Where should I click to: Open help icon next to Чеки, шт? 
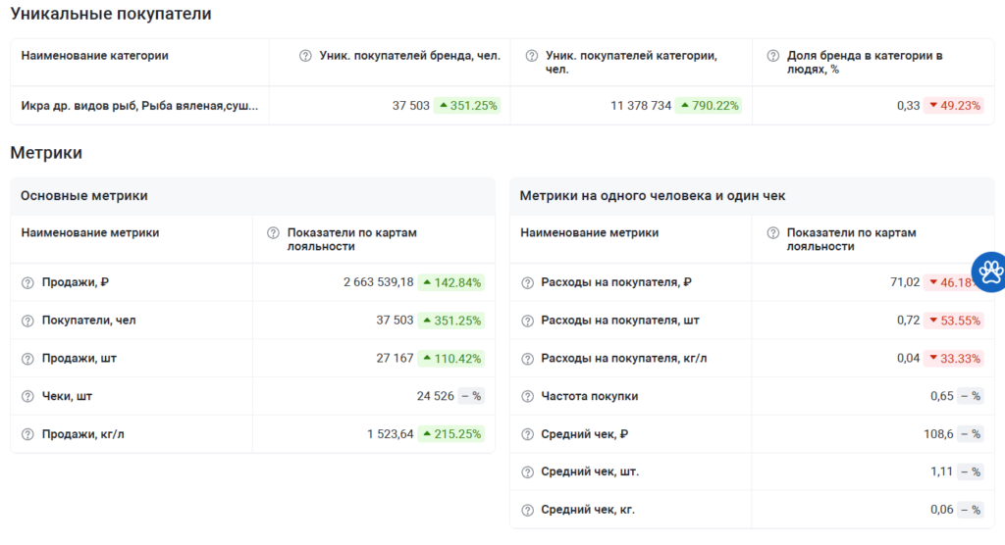28,396
